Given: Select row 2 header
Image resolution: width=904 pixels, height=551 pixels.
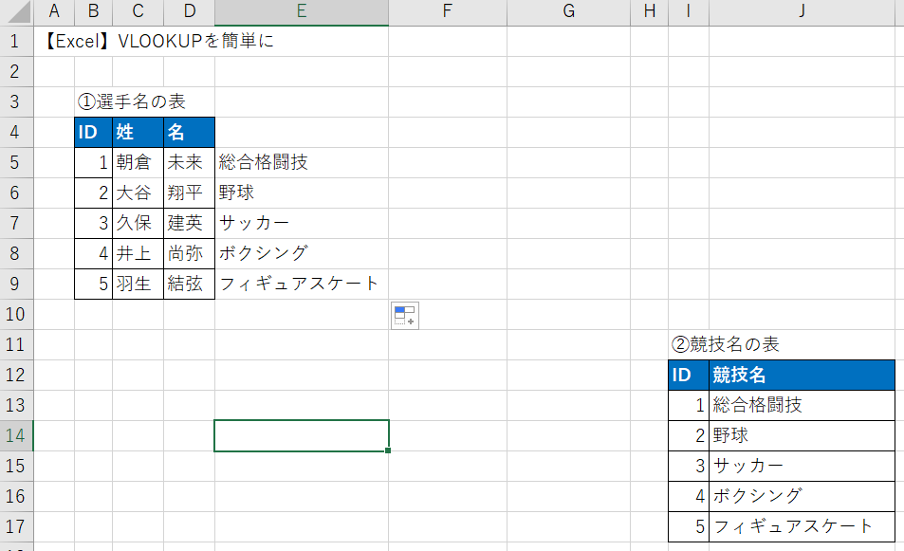Looking at the screenshot, I should 16,71.
